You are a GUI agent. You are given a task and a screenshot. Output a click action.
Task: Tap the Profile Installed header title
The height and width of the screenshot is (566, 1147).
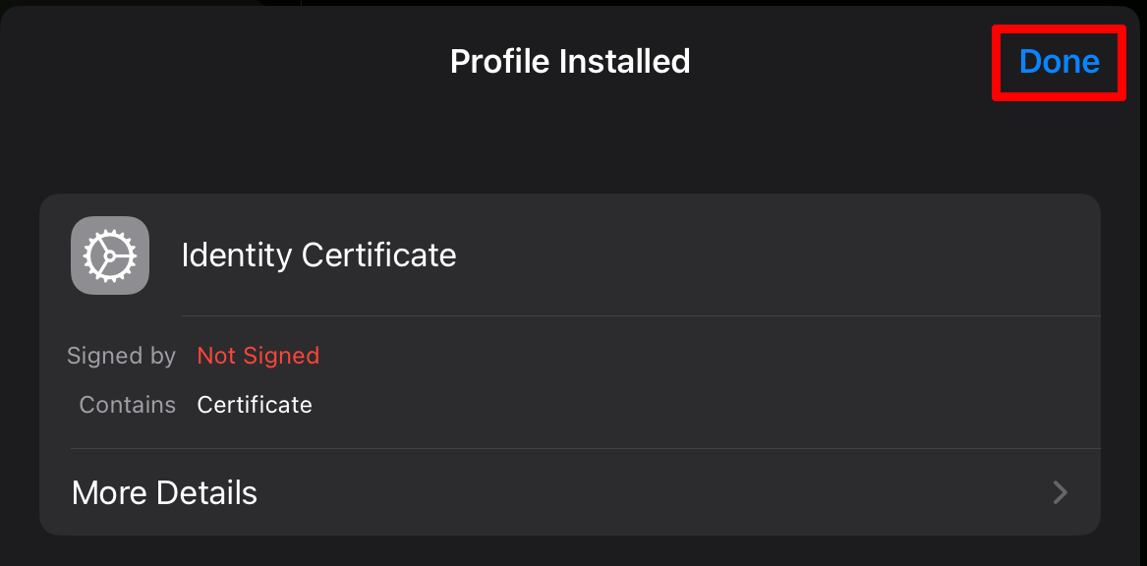(x=569, y=61)
